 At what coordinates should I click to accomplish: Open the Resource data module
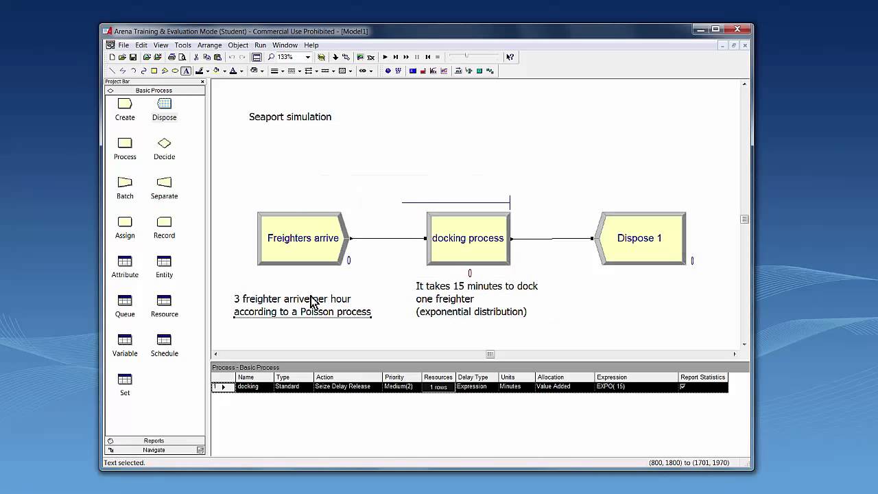[164, 305]
